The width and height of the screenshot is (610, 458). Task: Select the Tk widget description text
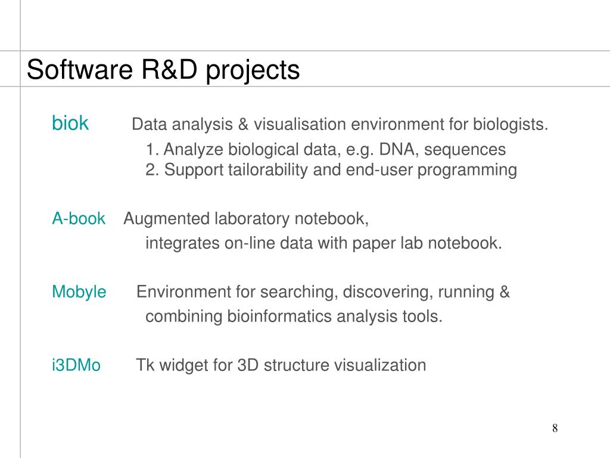click(281, 365)
